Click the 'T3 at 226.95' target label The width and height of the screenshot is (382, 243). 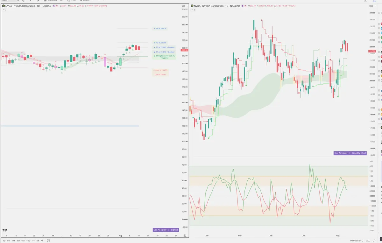[x=160, y=43]
